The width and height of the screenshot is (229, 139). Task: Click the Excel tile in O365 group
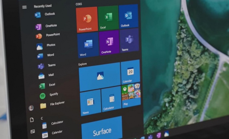108,18
